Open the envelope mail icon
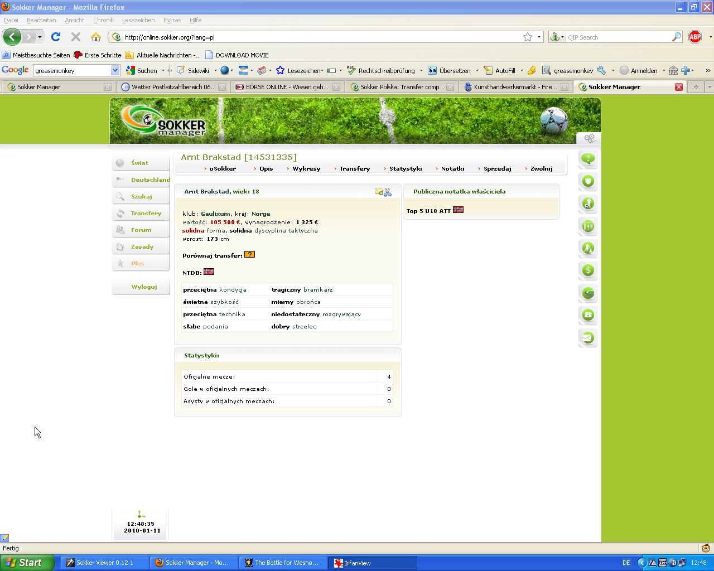 (x=588, y=337)
